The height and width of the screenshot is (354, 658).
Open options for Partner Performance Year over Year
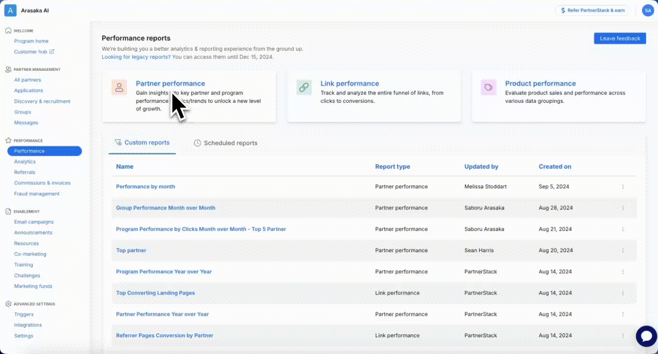(x=623, y=314)
